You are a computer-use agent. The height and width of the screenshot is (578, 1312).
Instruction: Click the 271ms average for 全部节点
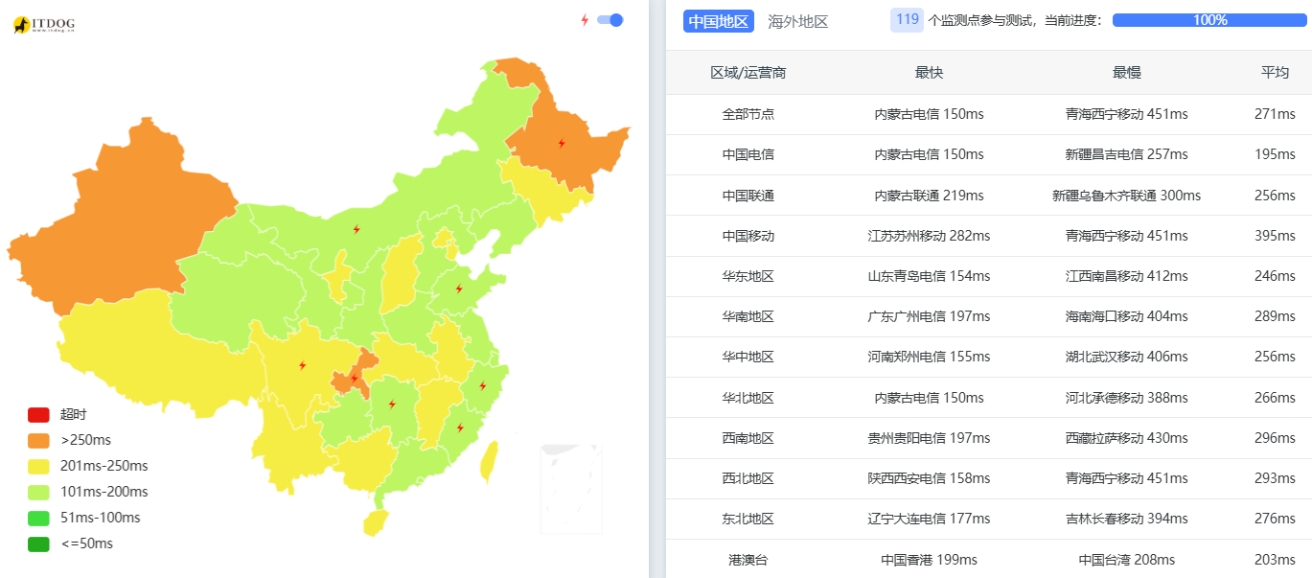(1275, 114)
